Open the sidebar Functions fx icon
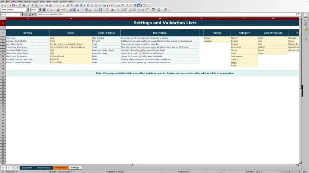This screenshot has height=173, width=309. tap(306, 39)
